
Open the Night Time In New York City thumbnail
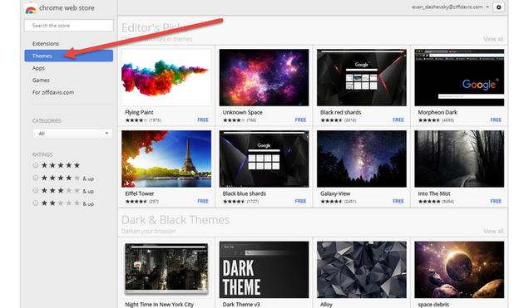166,270
